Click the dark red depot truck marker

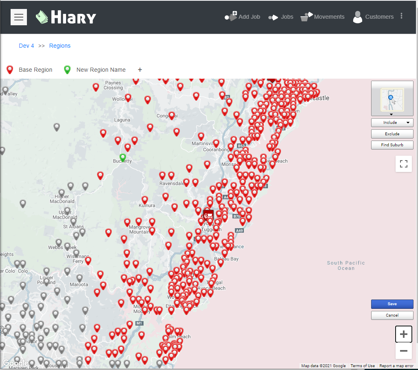click(x=208, y=215)
